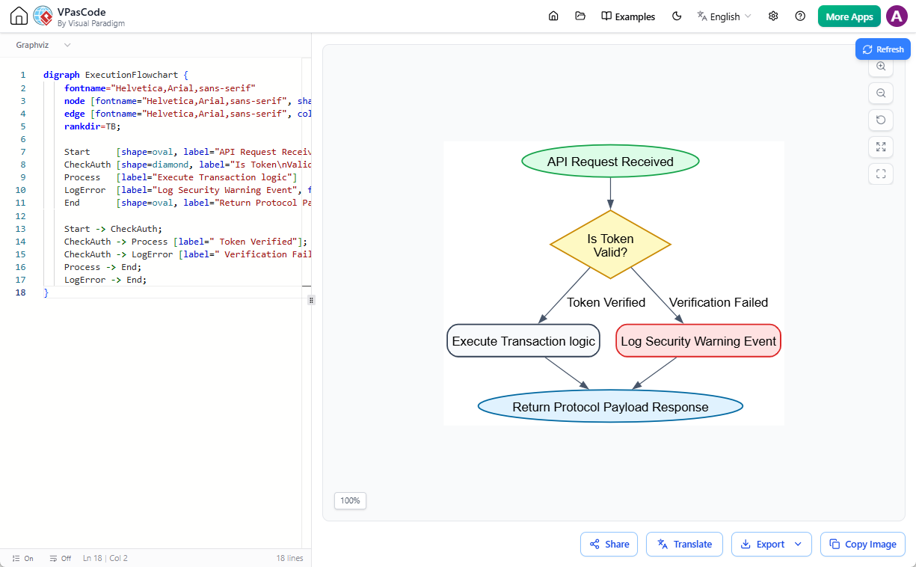Click the 'By Visual Paradigm' subtitle
916x567 pixels.
(x=91, y=23)
